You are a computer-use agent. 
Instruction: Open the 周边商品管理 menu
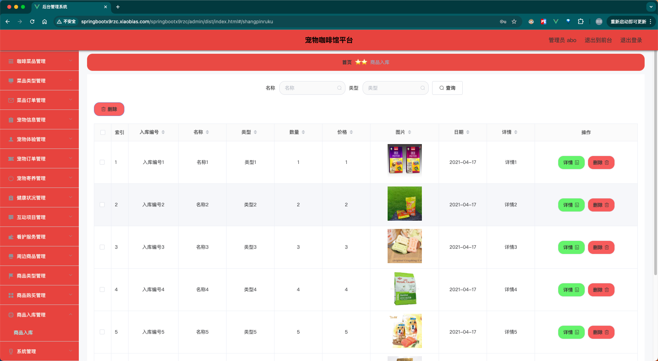39,256
